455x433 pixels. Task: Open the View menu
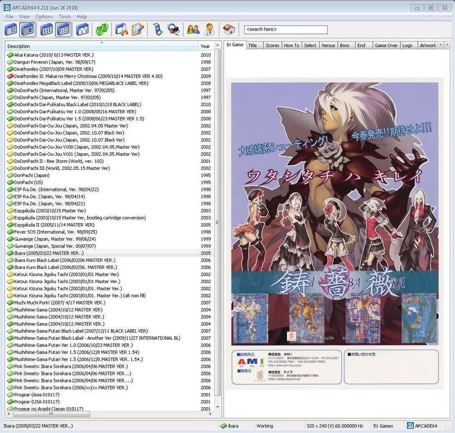click(25, 16)
